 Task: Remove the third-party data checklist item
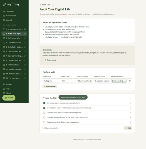pyautogui.click(x=130, y=113)
